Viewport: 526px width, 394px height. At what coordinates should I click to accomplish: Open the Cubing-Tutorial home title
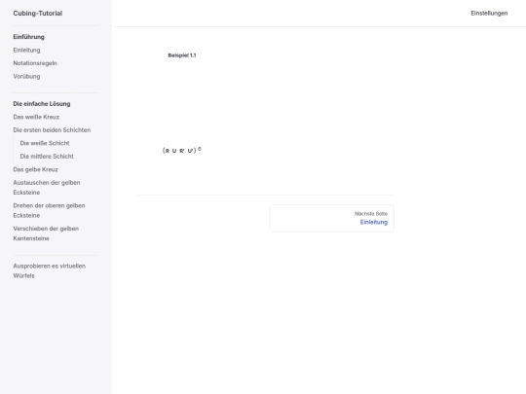(x=38, y=13)
